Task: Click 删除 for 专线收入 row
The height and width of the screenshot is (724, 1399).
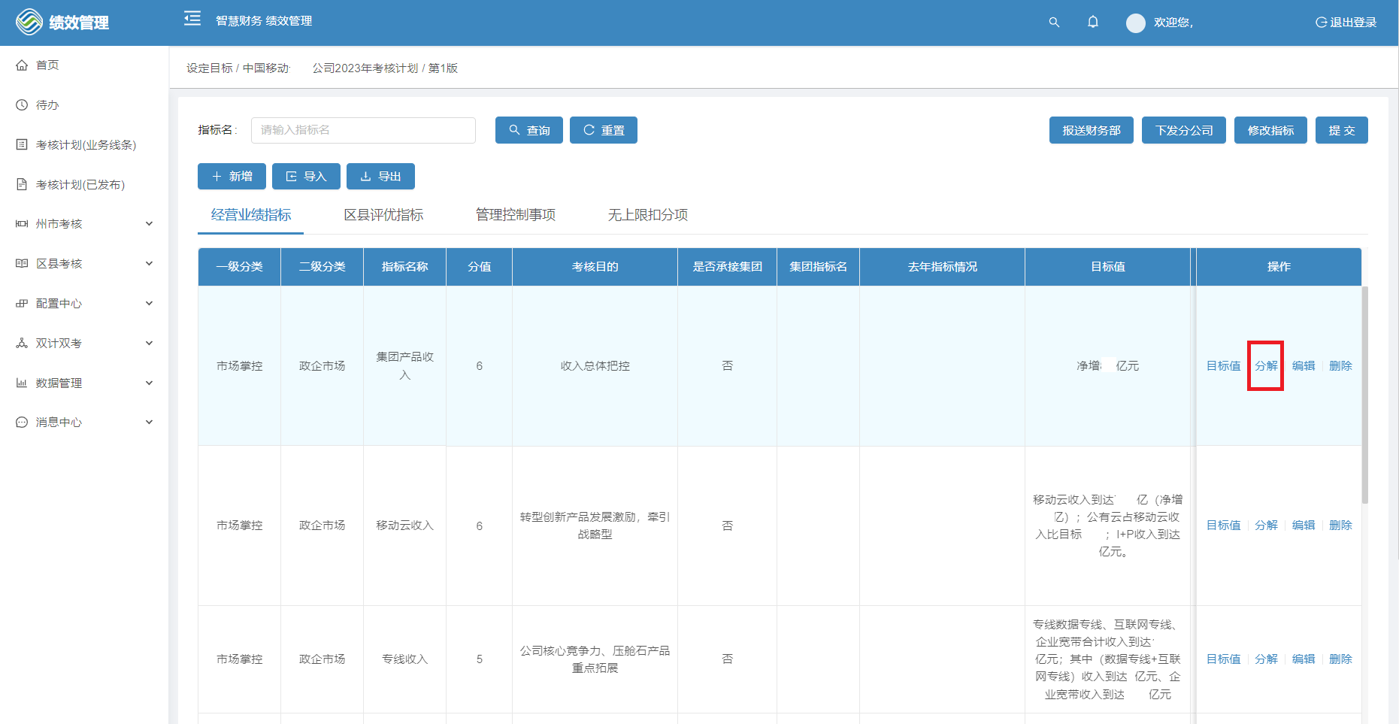Action: pos(1340,659)
